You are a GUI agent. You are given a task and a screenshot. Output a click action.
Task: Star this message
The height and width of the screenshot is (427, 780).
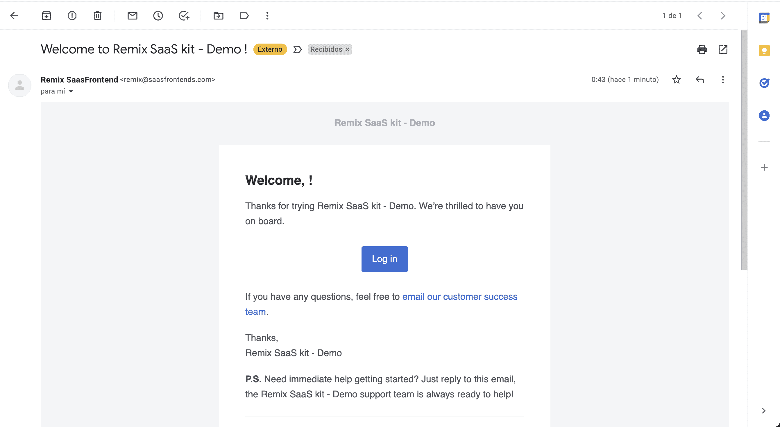pos(677,80)
